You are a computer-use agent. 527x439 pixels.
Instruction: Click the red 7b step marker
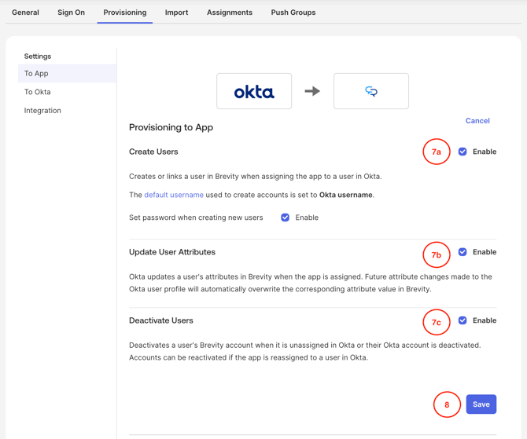click(x=436, y=254)
